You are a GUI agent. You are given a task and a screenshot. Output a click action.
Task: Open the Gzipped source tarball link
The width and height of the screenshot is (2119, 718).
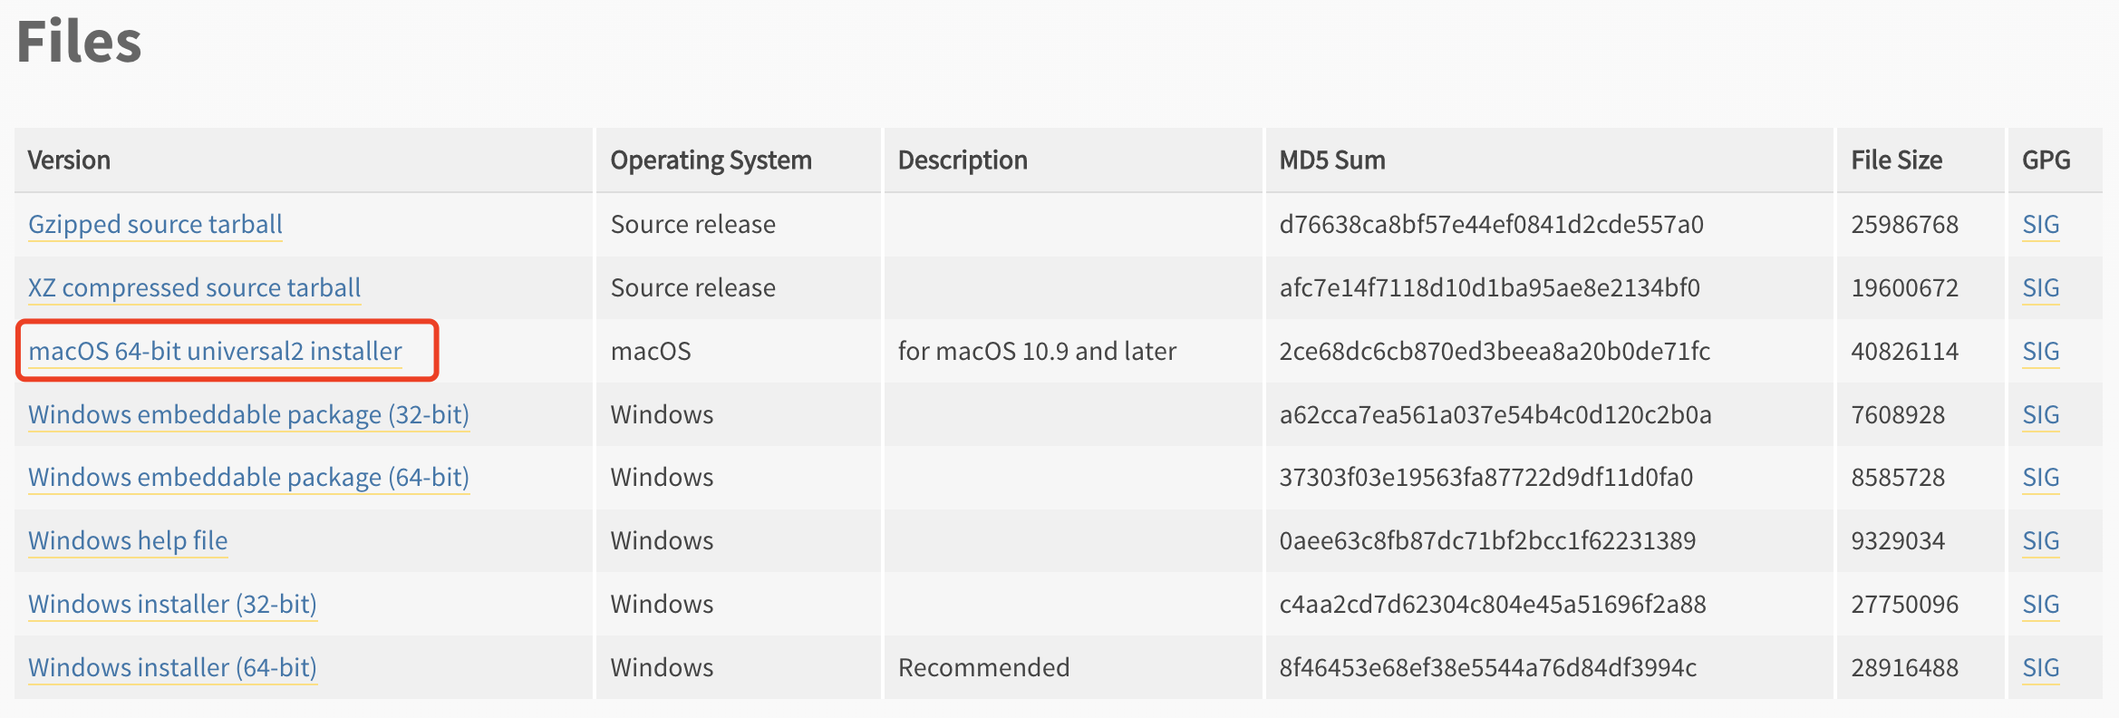(x=155, y=224)
